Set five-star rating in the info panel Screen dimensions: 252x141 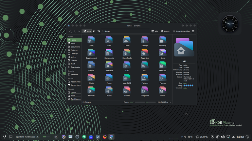(x=192, y=86)
